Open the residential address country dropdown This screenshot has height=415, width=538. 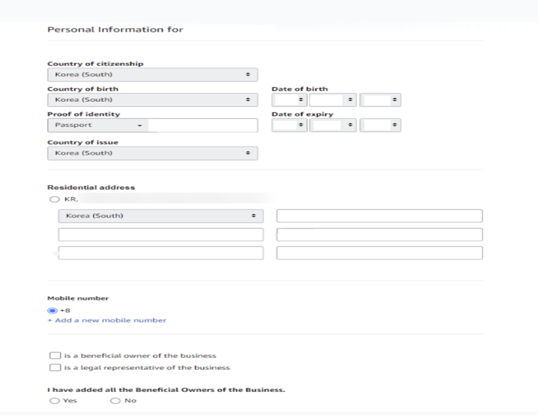coord(160,216)
